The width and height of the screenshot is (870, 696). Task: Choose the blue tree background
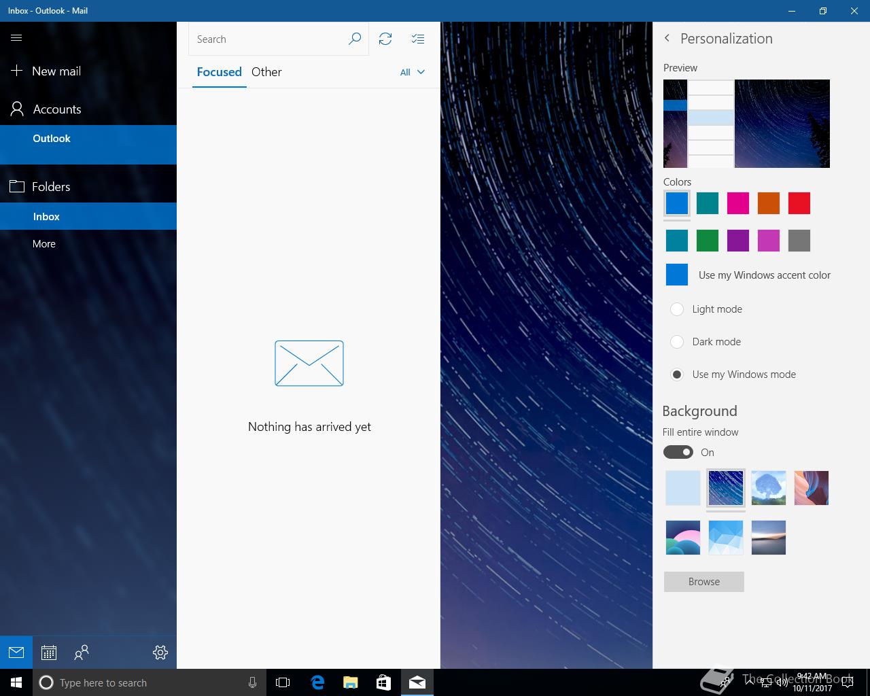(x=769, y=488)
